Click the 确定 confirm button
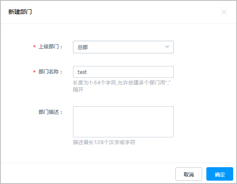The image size is (237, 184). coord(220,174)
